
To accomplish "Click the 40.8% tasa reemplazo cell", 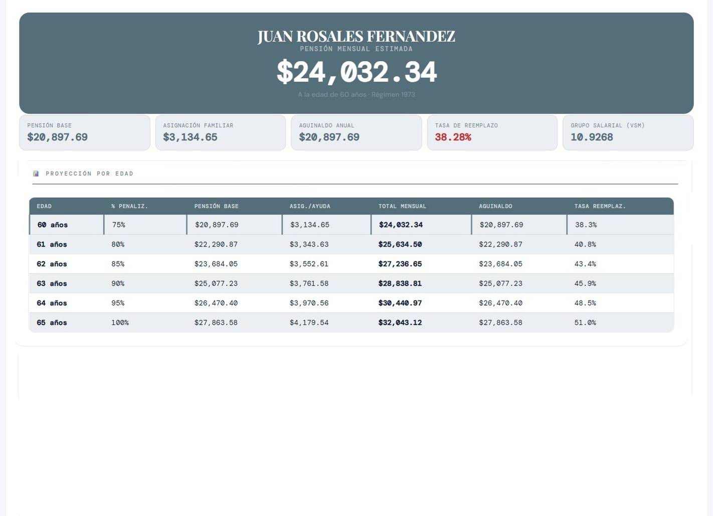I will click(585, 244).
